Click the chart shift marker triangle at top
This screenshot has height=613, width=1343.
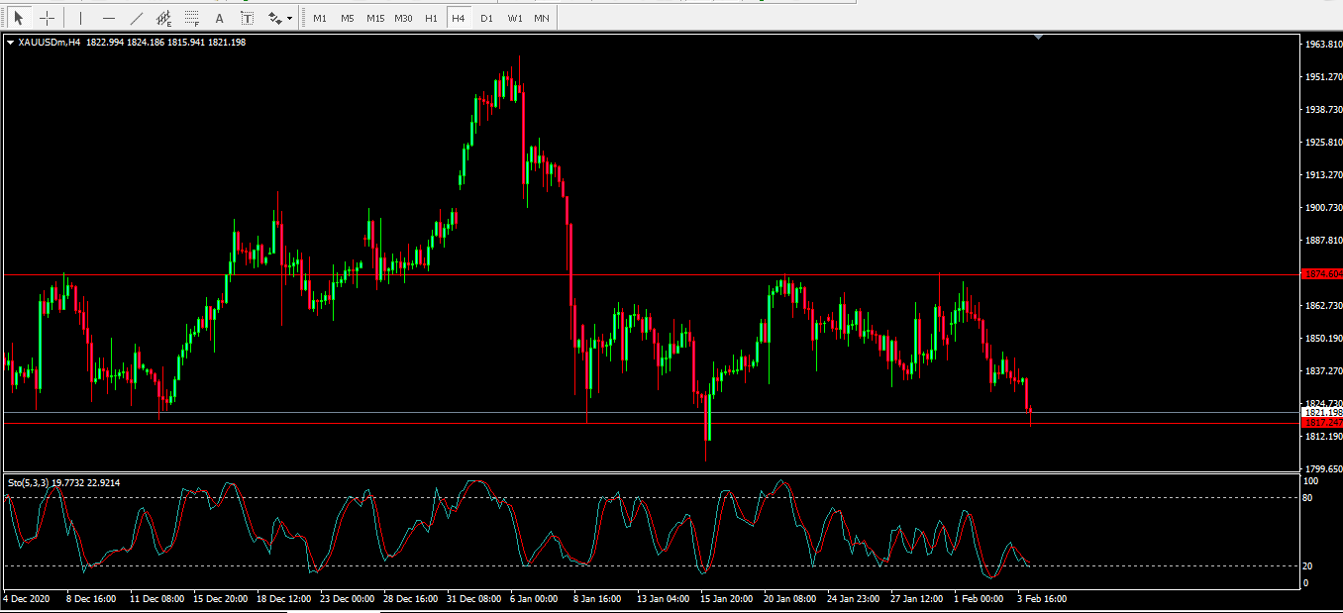click(1037, 37)
